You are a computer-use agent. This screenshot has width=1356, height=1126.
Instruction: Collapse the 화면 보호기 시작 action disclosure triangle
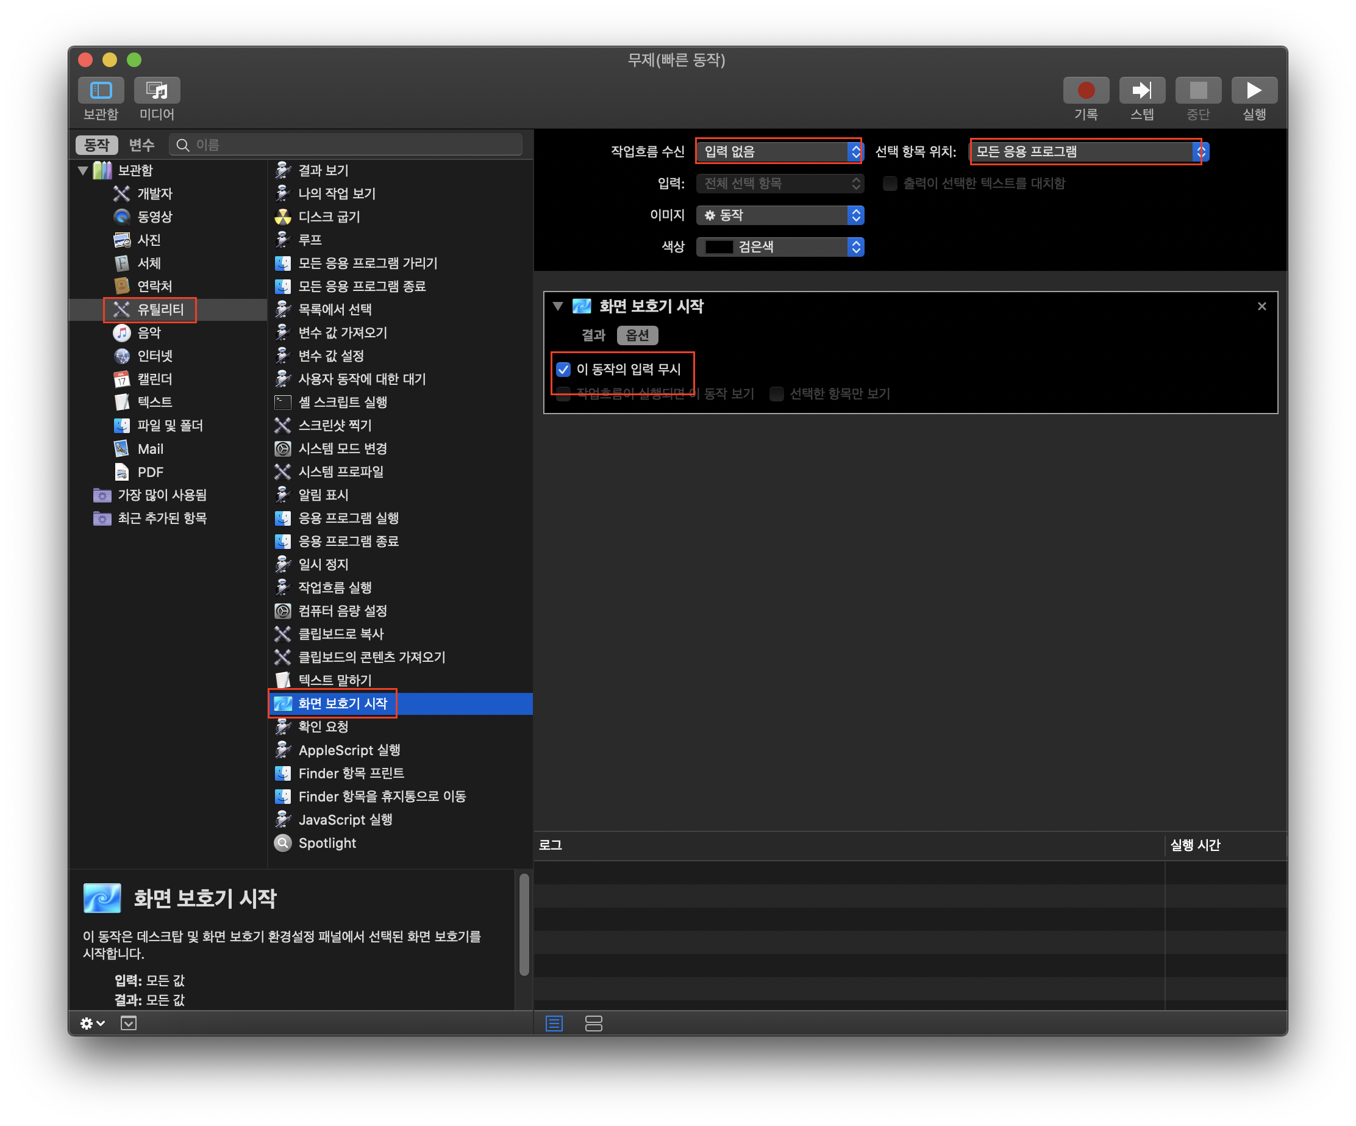tap(558, 306)
